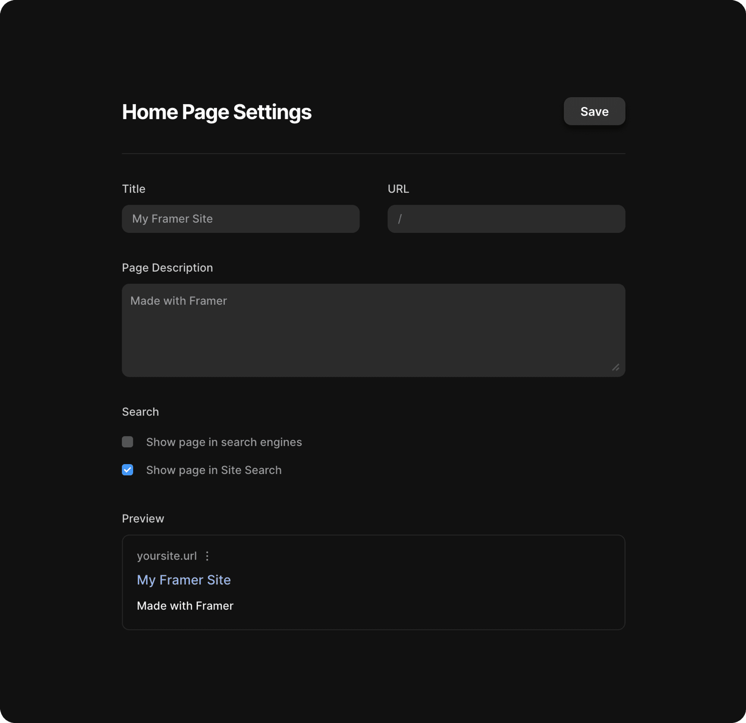Click the Home Page Settings heading
This screenshot has height=723, width=746.
click(217, 112)
